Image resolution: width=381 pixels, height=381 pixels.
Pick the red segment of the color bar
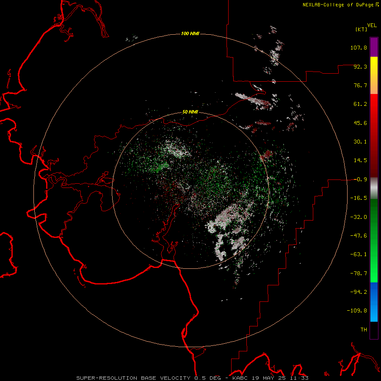point(374,135)
